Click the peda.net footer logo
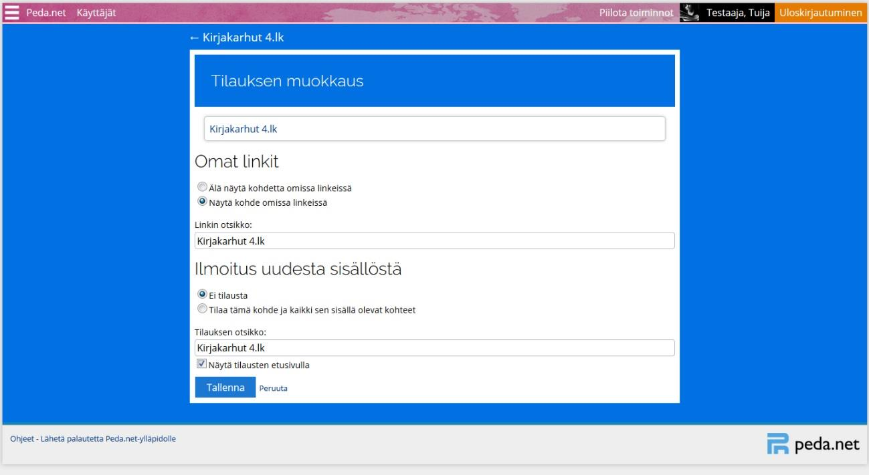The height and width of the screenshot is (475, 869). click(x=812, y=444)
